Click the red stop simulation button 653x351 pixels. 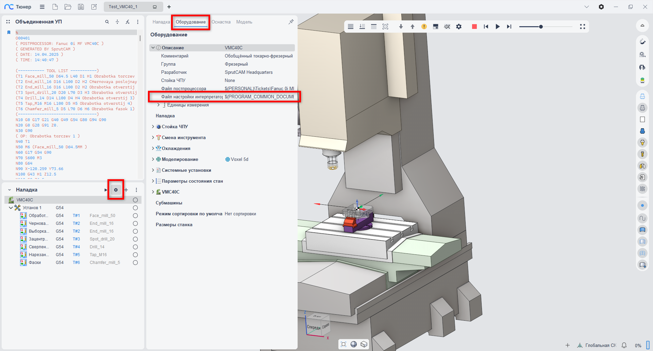474,27
